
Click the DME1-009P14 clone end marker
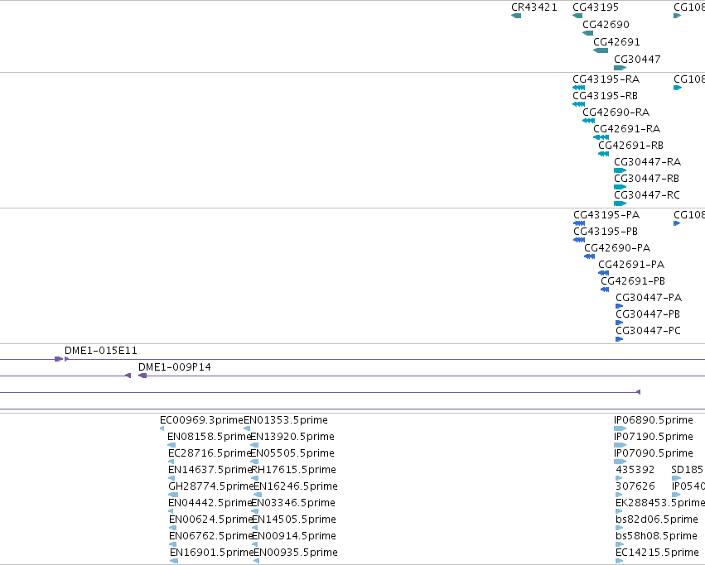click(x=142, y=376)
